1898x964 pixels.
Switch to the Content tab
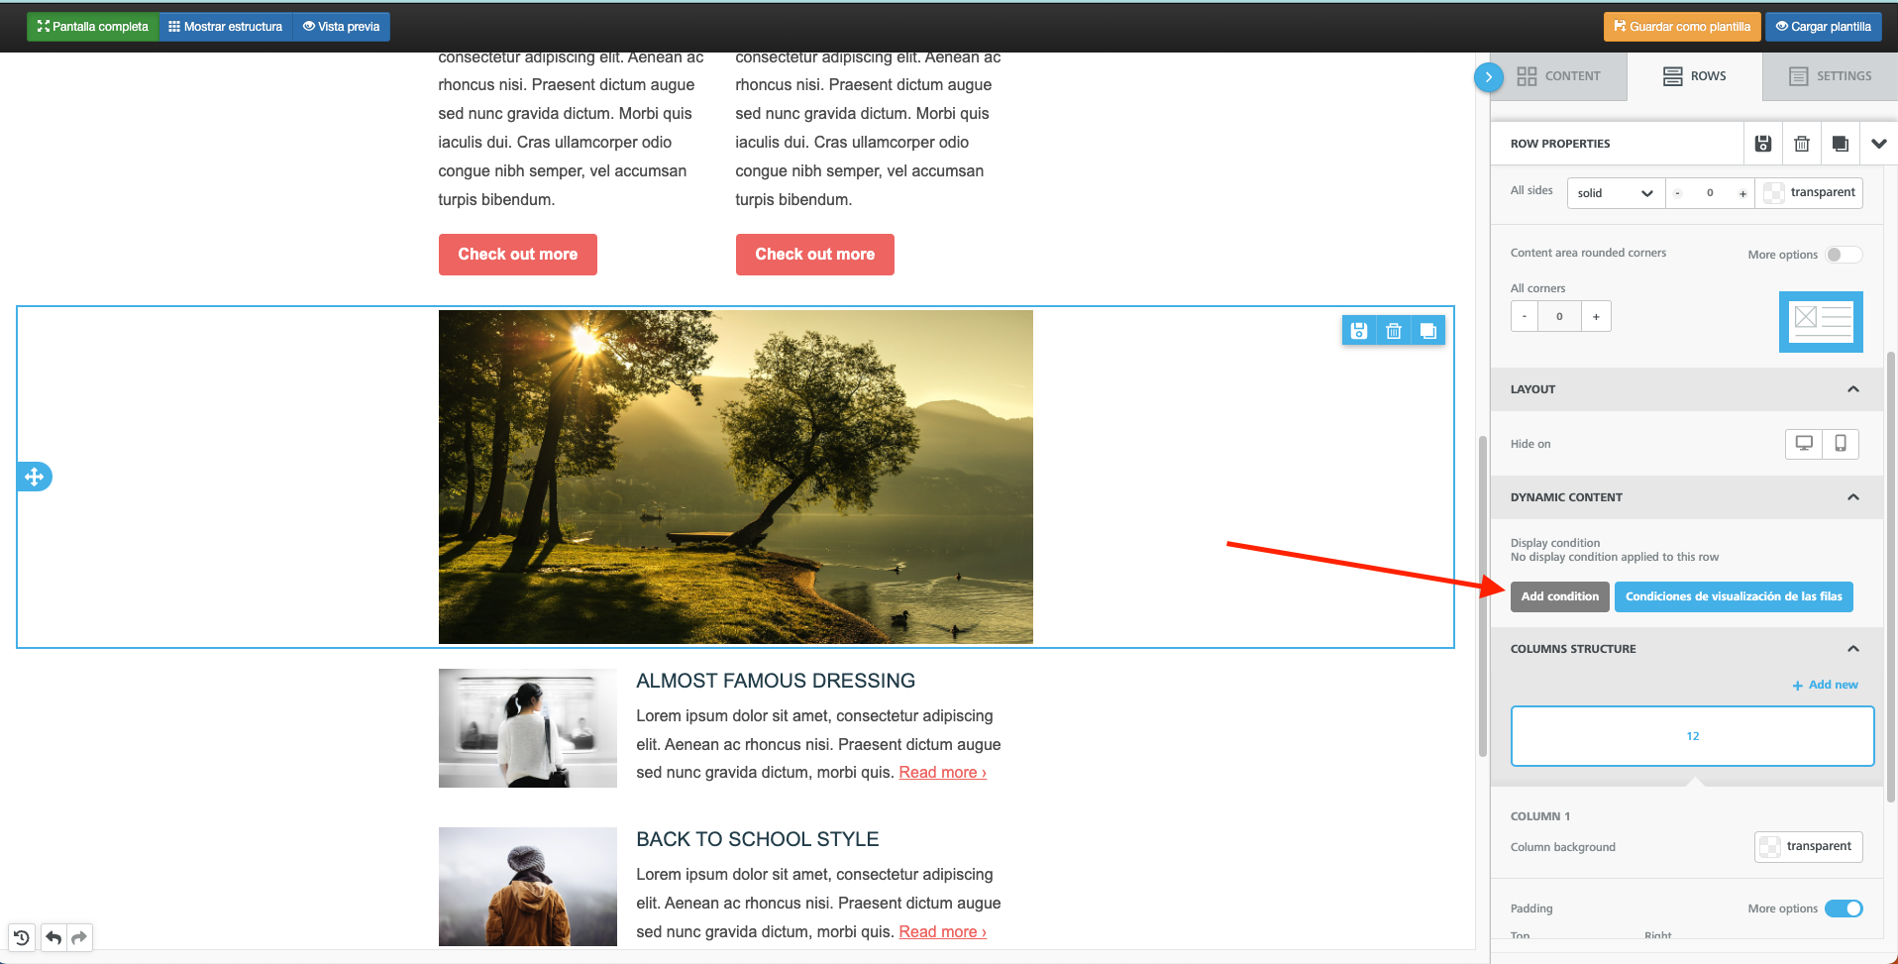[x=1558, y=76]
